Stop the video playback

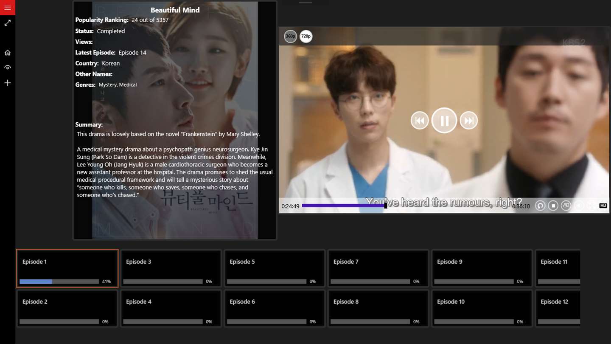tap(553, 206)
